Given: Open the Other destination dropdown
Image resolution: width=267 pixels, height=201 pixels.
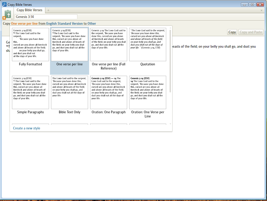Looking at the screenshot, I should (x=92, y=23).
